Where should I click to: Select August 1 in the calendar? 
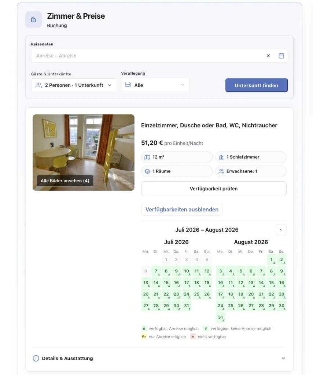point(271,260)
